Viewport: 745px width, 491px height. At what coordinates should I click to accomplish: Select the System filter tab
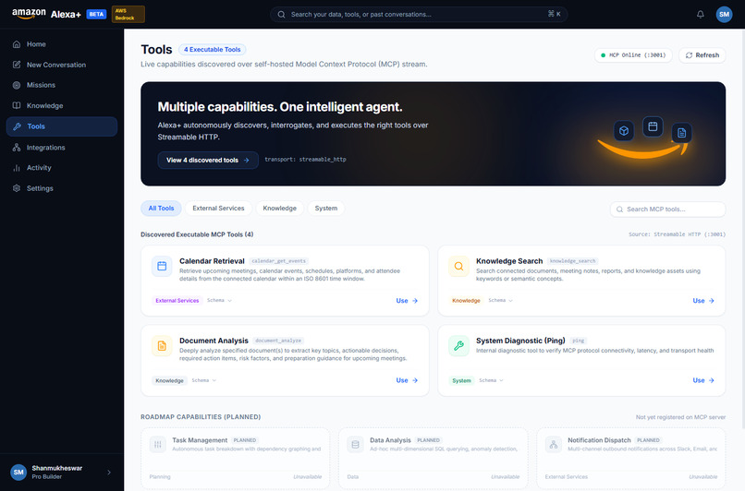point(326,209)
